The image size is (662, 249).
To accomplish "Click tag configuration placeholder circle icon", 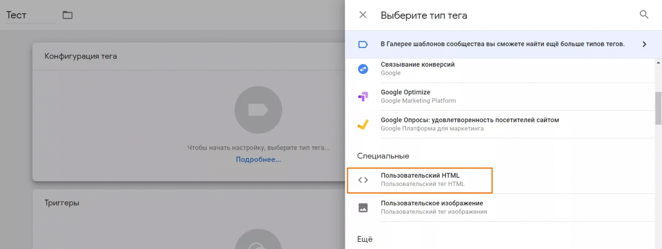I will [x=258, y=110].
